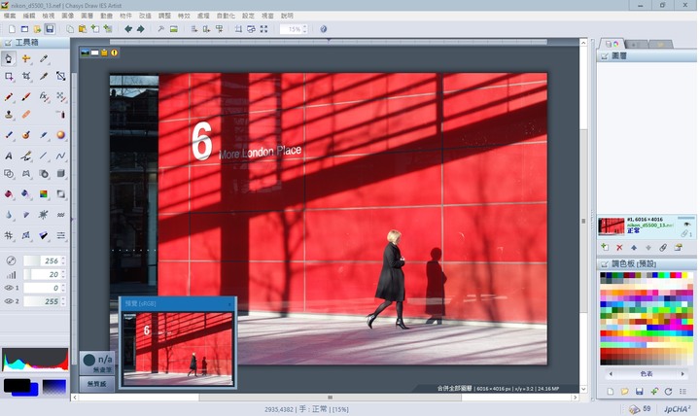Select the gray 3D cube shape tool

(x=60, y=173)
